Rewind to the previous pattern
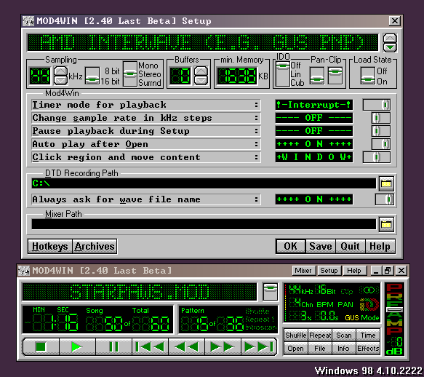The image size is (424, 377). click(x=186, y=346)
